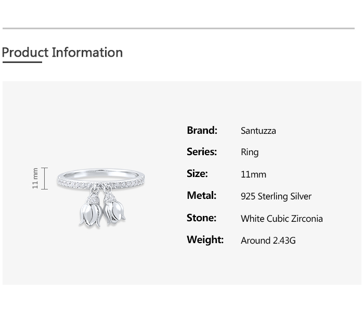The image size is (364, 316).
Task: Click the Stone: label
Action: (201, 218)
